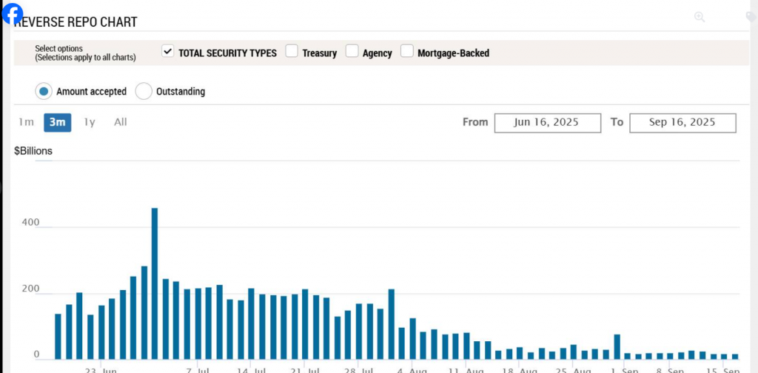Screen dimensions: 758x373
Task: Open the From date field
Action: click(547, 122)
